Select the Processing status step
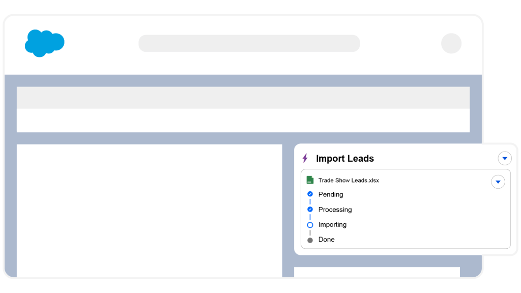This screenshot has width=521, height=293. click(x=335, y=210)
